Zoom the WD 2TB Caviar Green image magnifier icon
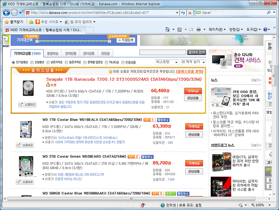Viewport: 279px width, 210px height. click(19, 182)
